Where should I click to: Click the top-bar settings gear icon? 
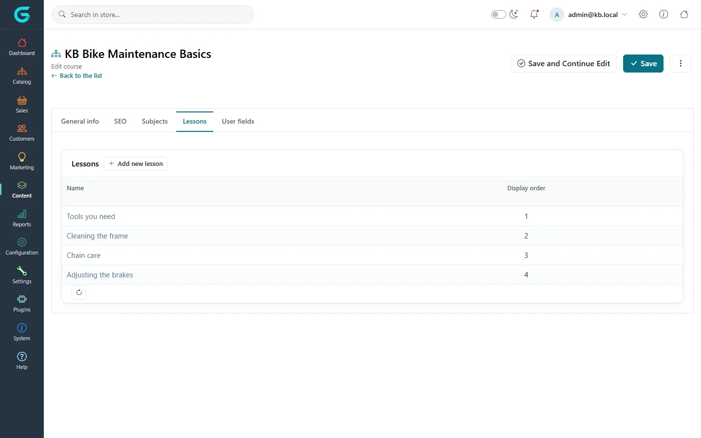[643, 14]
